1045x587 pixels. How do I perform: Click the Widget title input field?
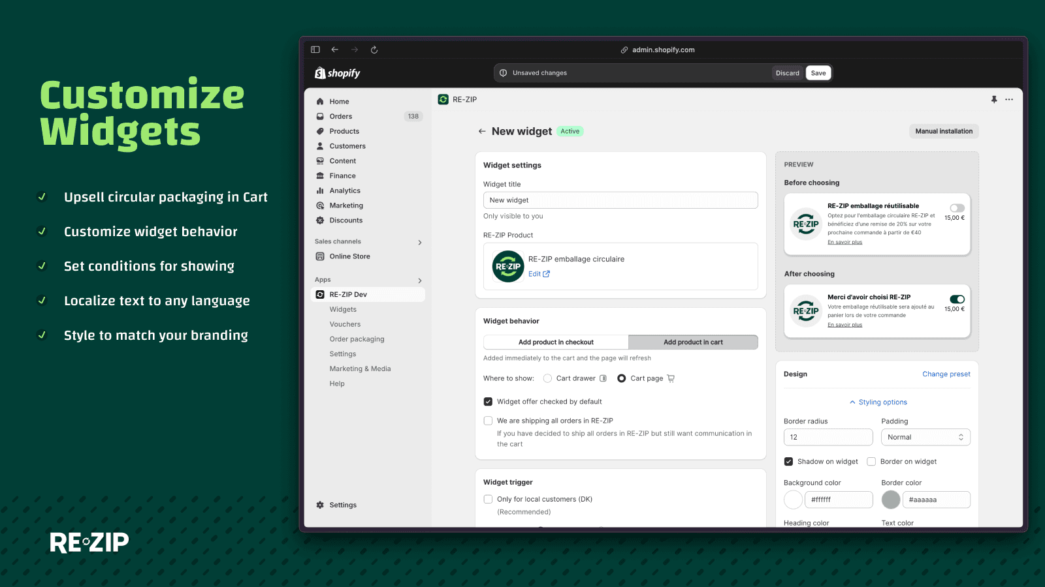[x=620, y=200]
